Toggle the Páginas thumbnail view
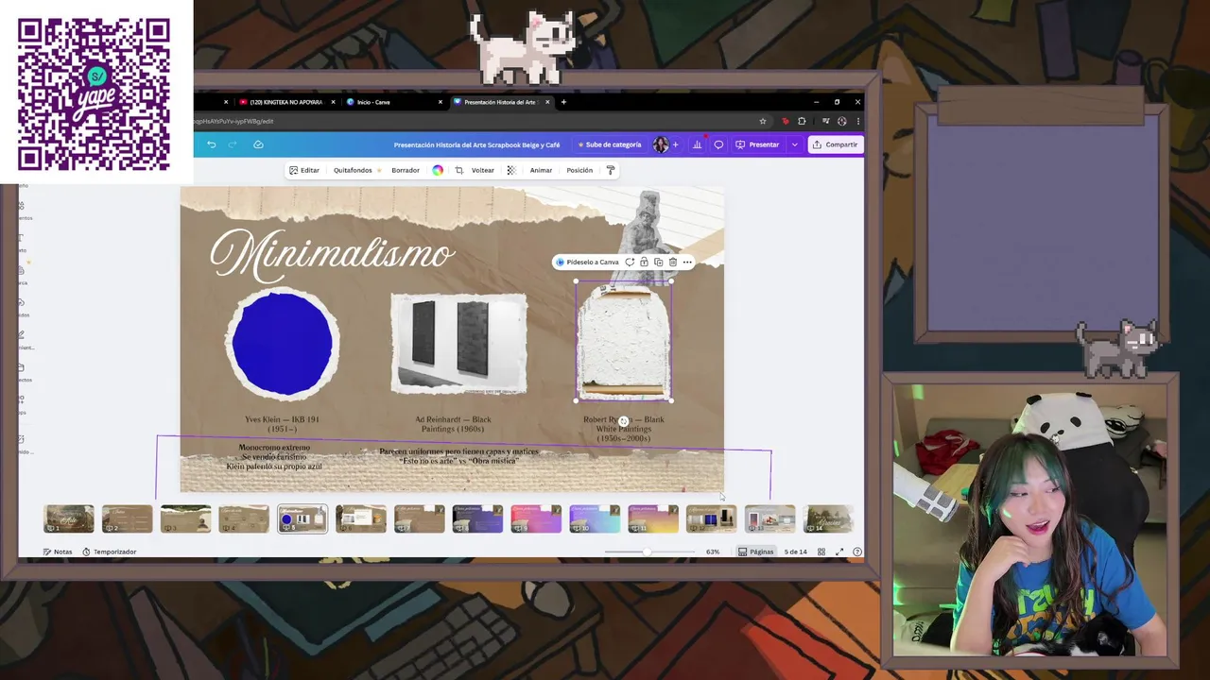Image resolution: width=1210 pixels, height=680 pixels. 755,552
